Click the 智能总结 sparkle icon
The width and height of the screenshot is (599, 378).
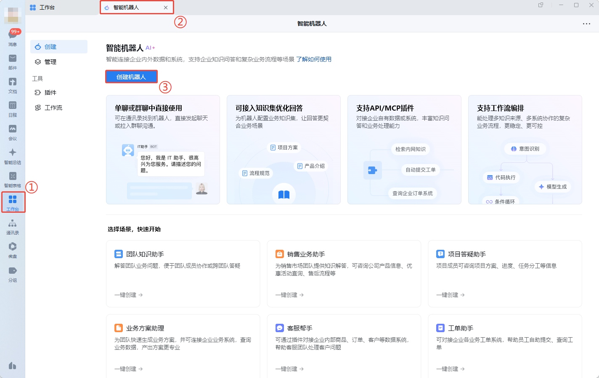point(13,153)
